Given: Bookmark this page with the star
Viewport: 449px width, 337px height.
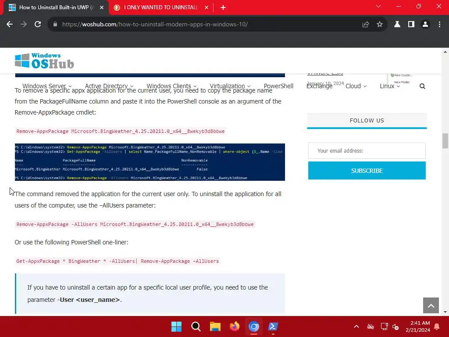Looking at the screenshot, I should (x=380, y=25).
